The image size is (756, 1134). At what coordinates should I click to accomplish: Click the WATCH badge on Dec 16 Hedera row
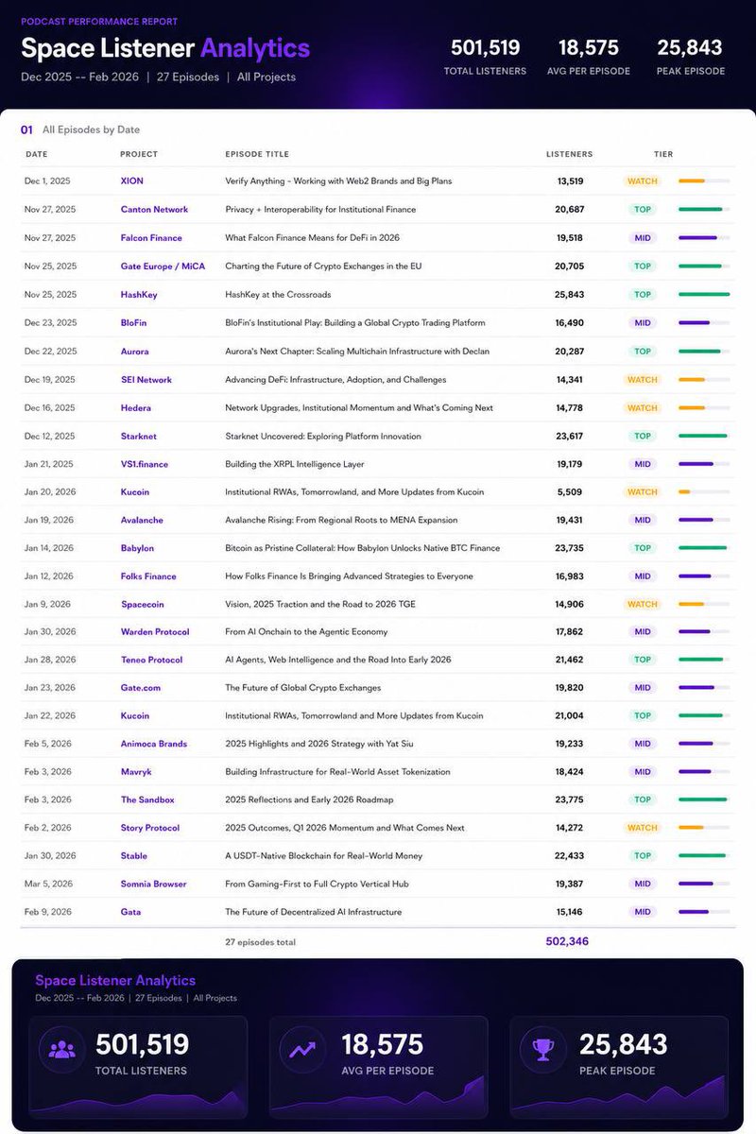(642, 408)
